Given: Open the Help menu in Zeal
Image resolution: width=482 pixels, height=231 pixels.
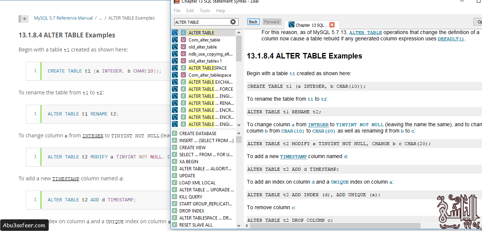Looking at the screenshot, I should tap(220, 11).
